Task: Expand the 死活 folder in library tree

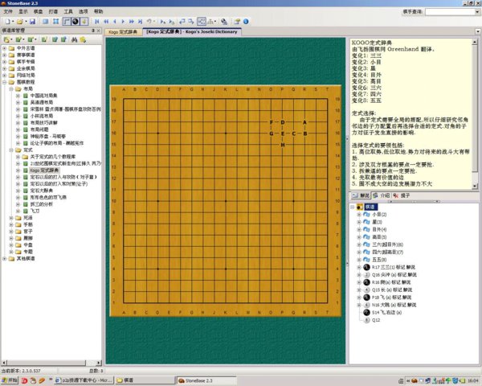Action: pyautogui.click(x=6, y=217)
